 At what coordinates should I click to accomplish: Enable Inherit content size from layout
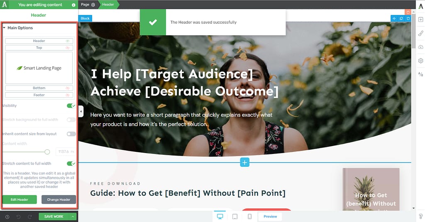click(x=71, y=134)
